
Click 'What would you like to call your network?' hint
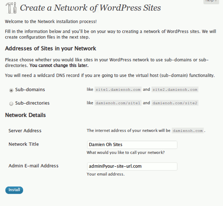click(126, 152)
